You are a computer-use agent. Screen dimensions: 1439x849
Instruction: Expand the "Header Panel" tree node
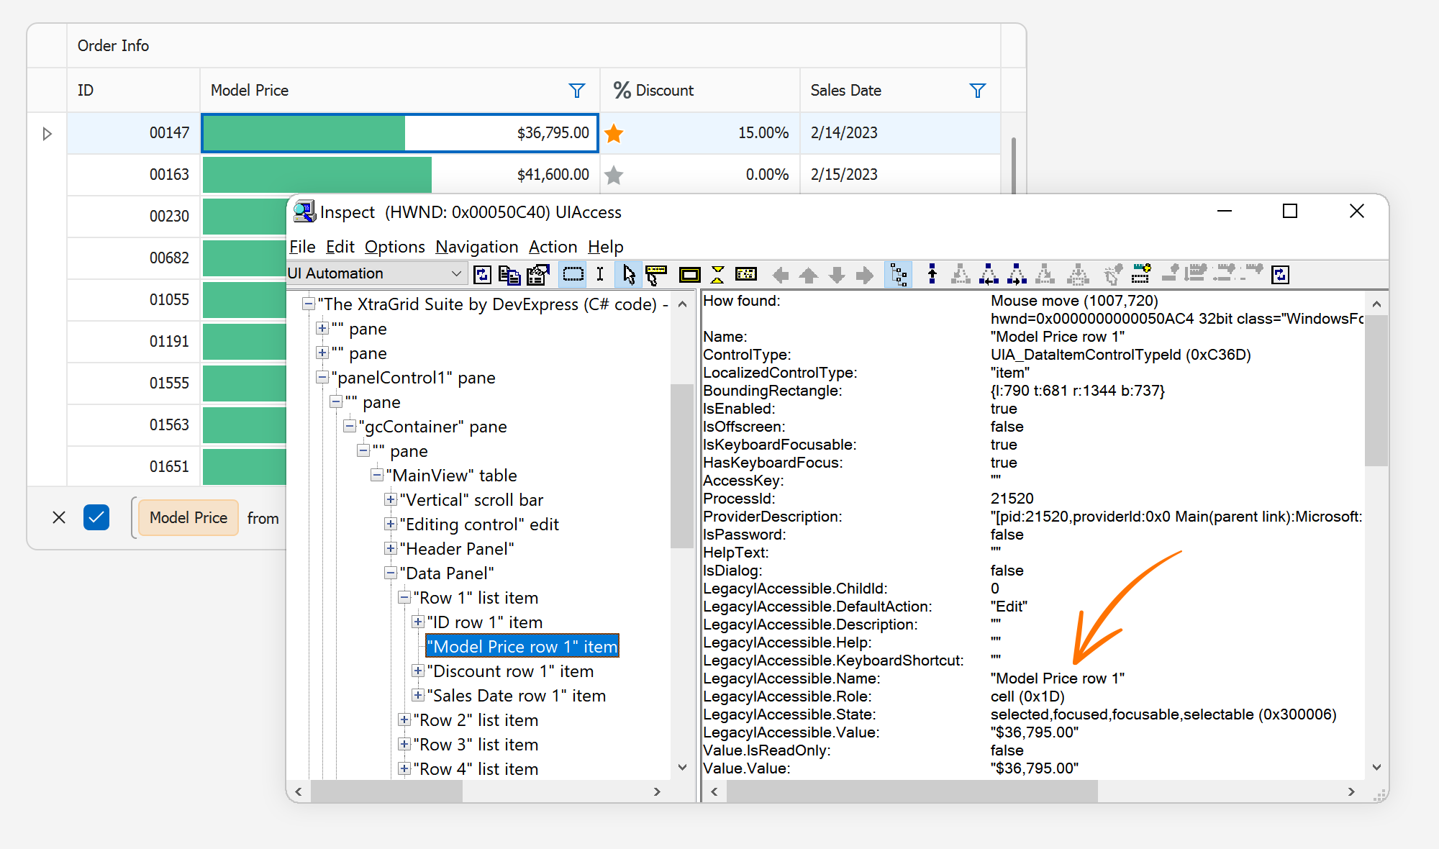tap(391, 548)
